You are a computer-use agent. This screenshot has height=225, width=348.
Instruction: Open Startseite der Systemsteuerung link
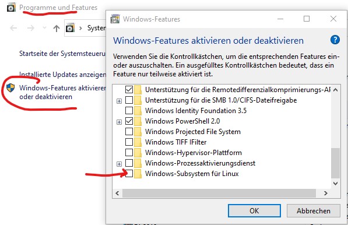coord(62,54)
